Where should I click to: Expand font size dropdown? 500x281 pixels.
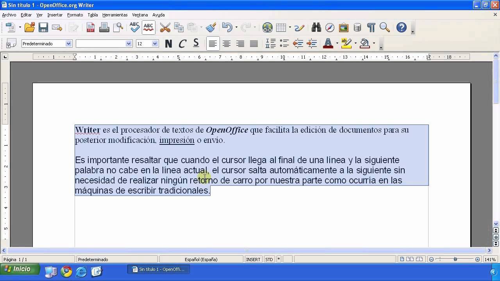[155, 44]
